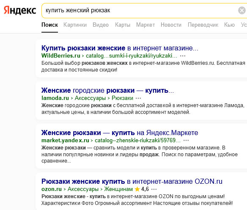Click the ozon 'Аксессуары' breadcrumb
Viewport: 247px width, 210px height.
pyautogui.click(x=83, y=189)
